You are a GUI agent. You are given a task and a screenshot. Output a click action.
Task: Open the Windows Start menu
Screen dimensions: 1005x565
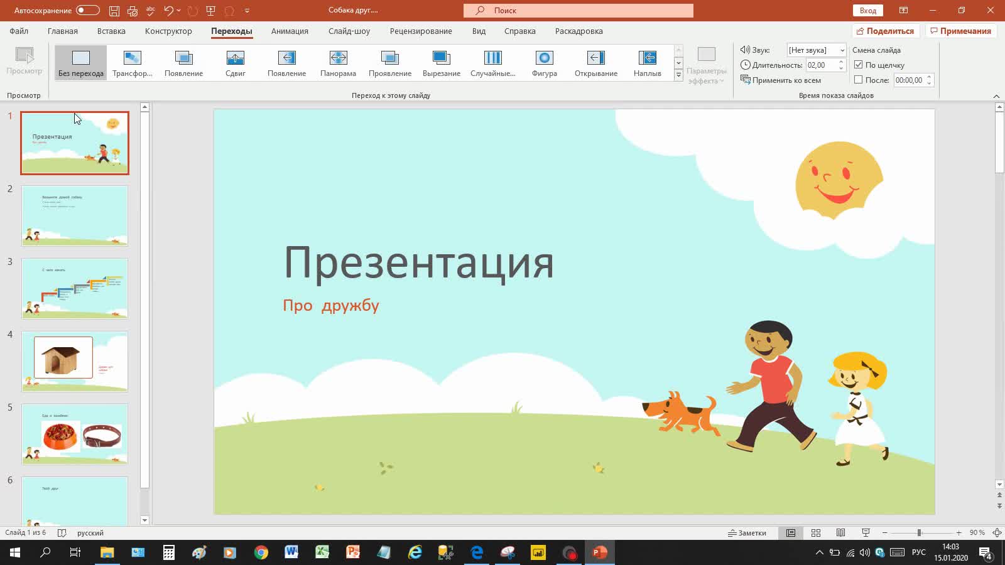(x=15, y=552)
